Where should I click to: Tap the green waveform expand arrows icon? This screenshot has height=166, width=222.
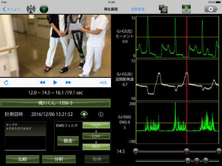(186, 9)
